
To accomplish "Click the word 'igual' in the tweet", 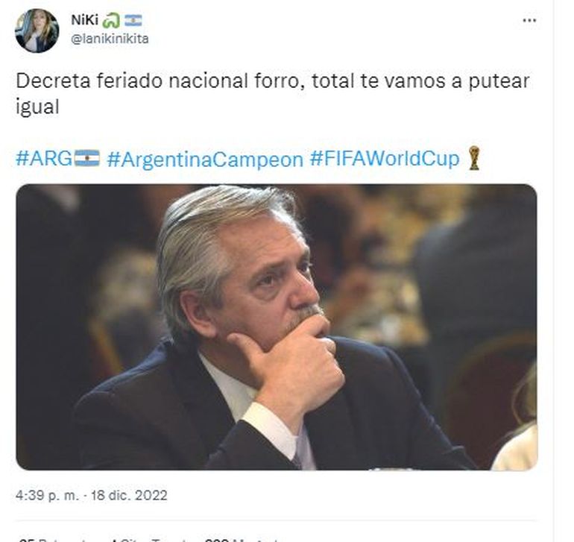I will click(x=37, y=107).
